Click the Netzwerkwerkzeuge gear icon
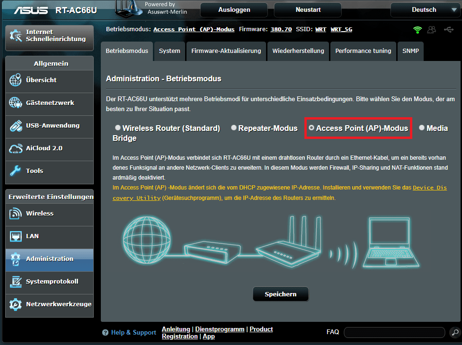462x345 pixels. coord(16,304)
